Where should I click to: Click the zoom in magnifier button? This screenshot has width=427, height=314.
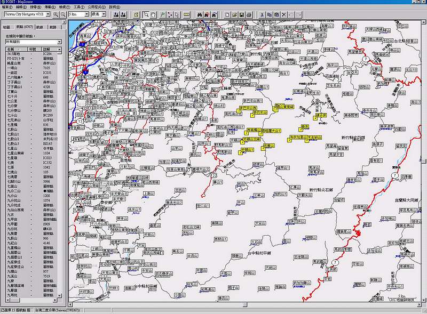click(56, 15)
